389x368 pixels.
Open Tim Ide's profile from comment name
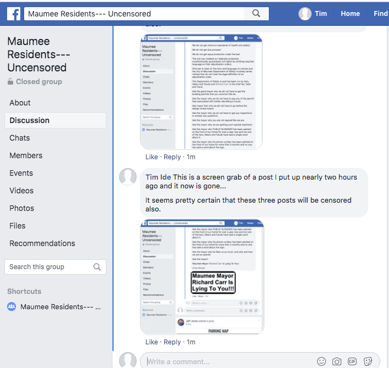click(x=159, y=177)
